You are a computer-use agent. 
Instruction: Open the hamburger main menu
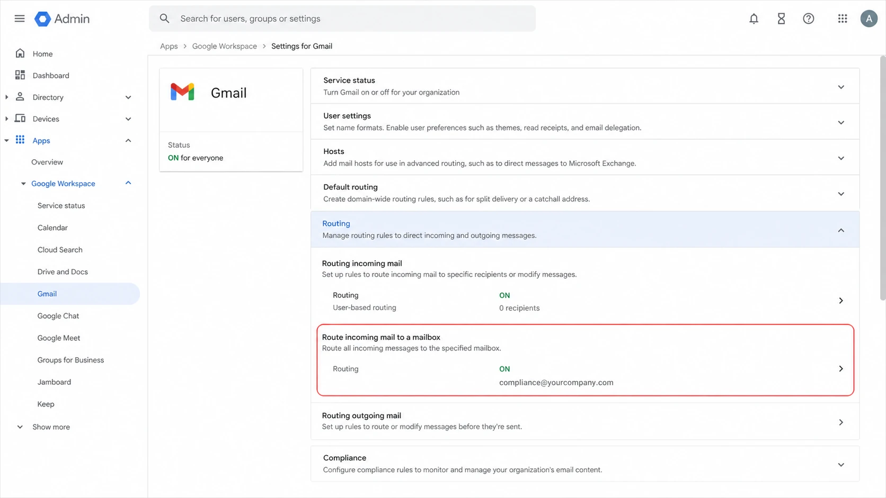pos(20,19)
